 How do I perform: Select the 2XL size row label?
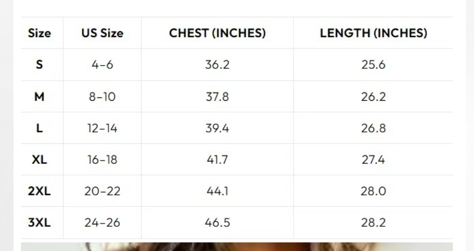[39, 191]
